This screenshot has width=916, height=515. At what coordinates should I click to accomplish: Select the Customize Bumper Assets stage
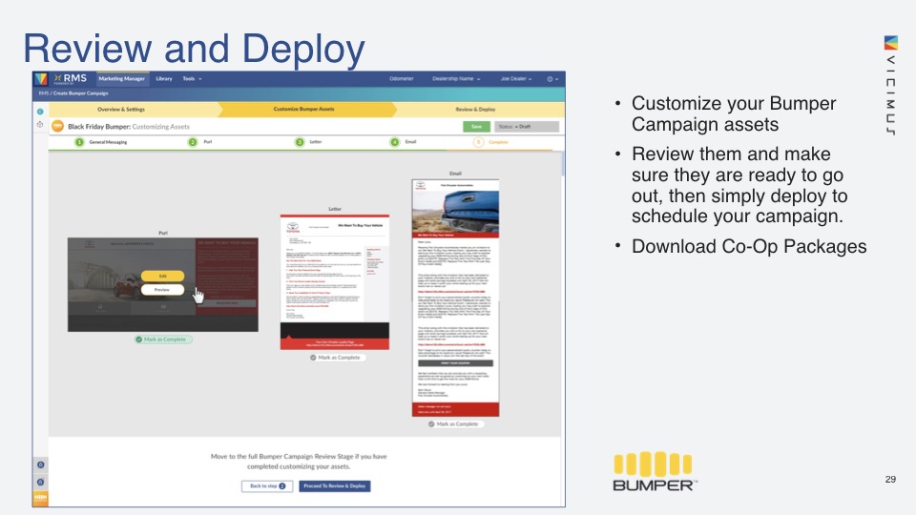[x=303, y=109]
